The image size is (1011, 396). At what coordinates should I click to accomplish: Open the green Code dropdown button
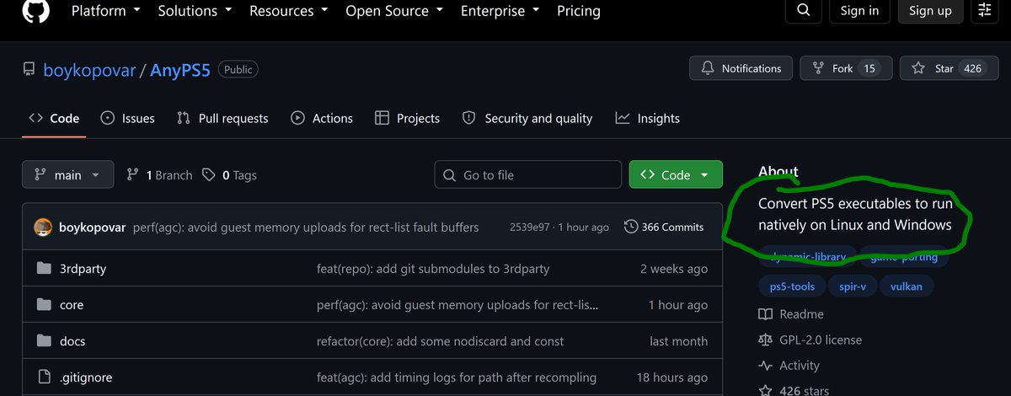676,175
